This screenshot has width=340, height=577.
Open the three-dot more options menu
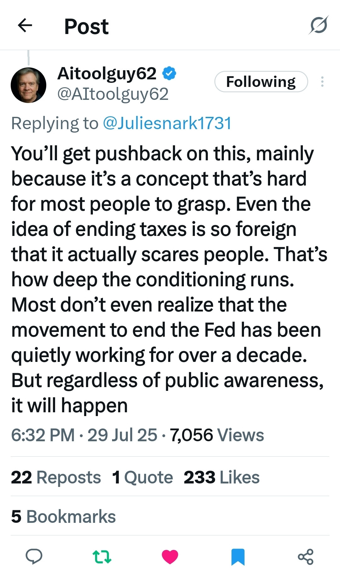(x=322, y=82)
